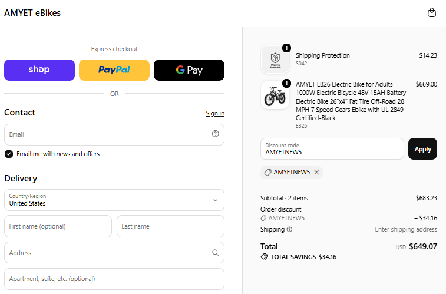This screenshot has width=446, height=294.
Task: Click the shipping info question mark icon
Action: (289, 229)
